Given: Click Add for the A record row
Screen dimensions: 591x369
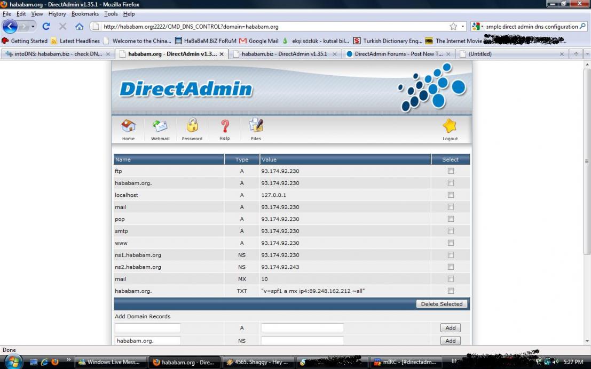Looking at the screenshot, I should (451, 328).
